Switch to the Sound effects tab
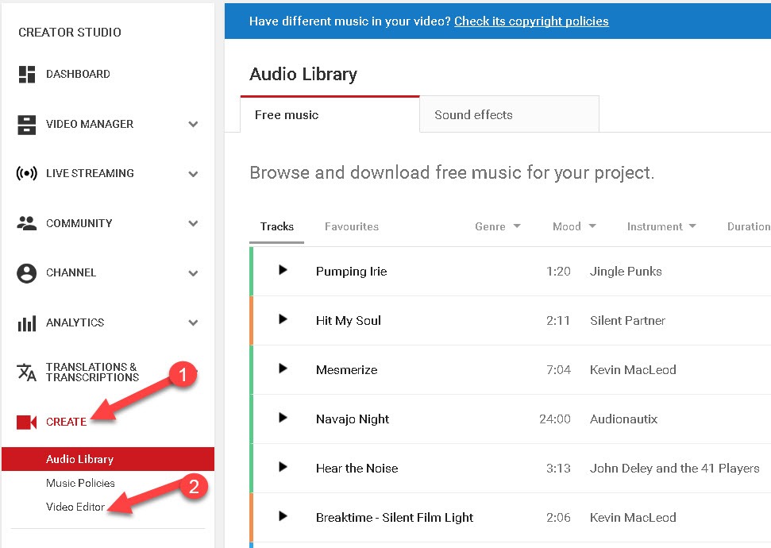 point(473,115)
